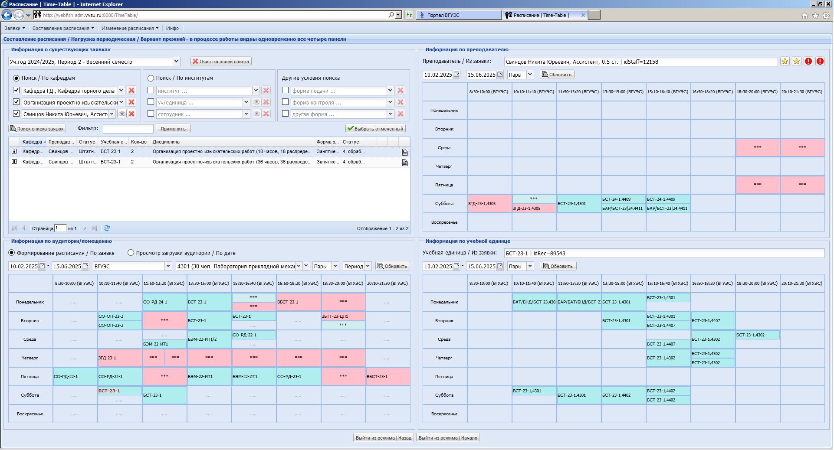834x450 pixels.
Task: Refresh the request list pager
Action: tap(107, 228)
